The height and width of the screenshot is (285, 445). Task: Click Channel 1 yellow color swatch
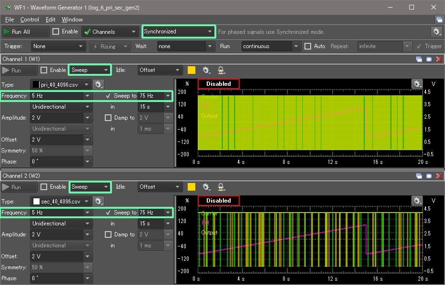(x=192, y=70)
